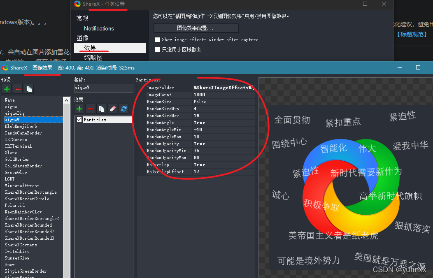Viewport: 433px width, 278px height.
Task: Select 图像 category in task settings
Action: (x=82, y=38)
